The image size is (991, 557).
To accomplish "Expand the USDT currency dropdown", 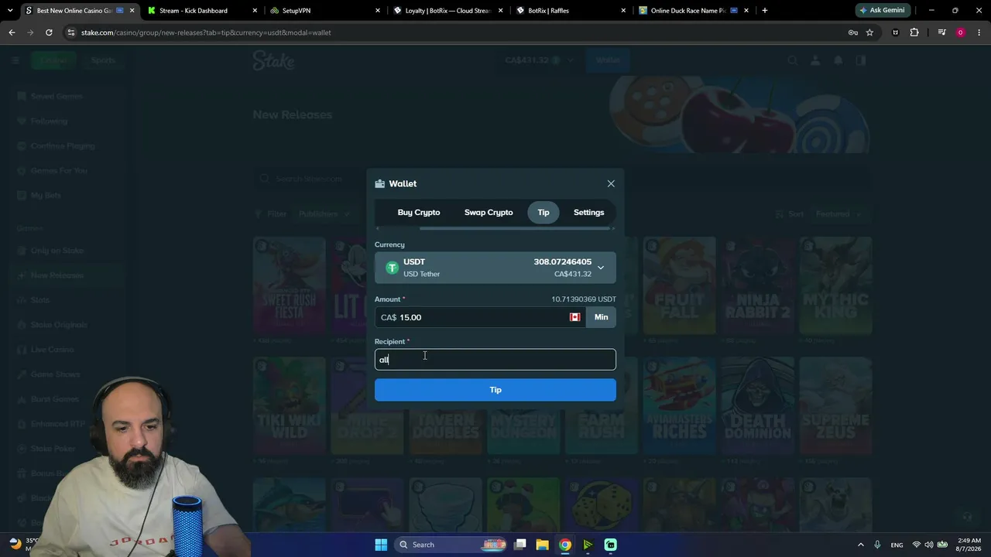I will (x=495, y=268).
